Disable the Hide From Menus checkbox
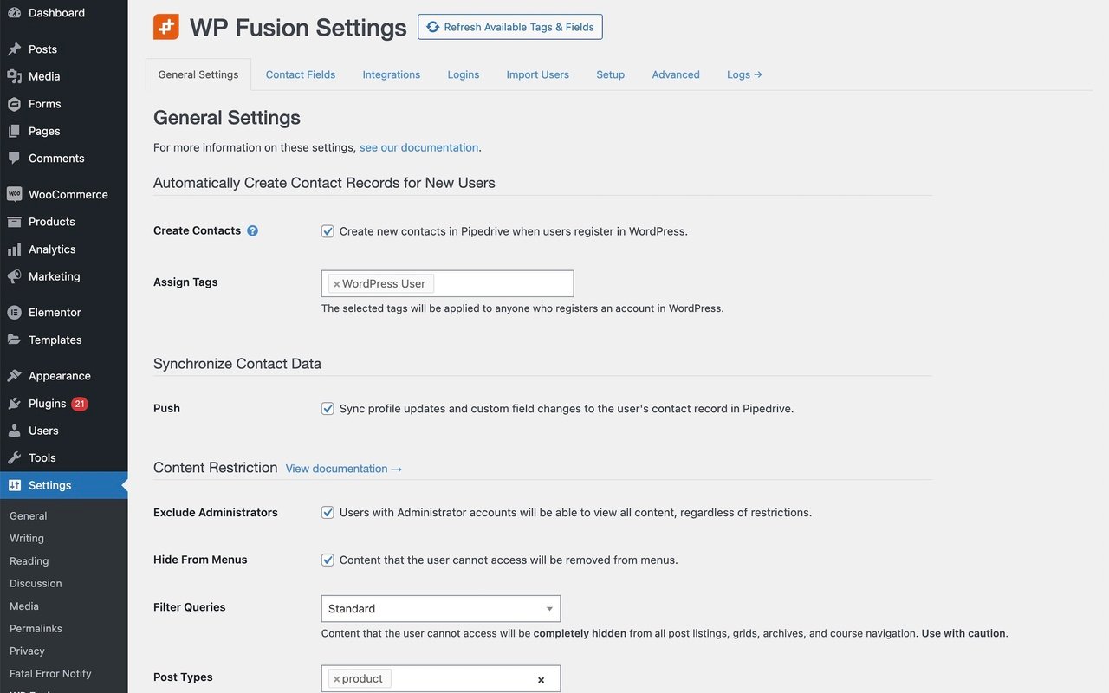1109x693 pixels. click(x=328, y=560)
